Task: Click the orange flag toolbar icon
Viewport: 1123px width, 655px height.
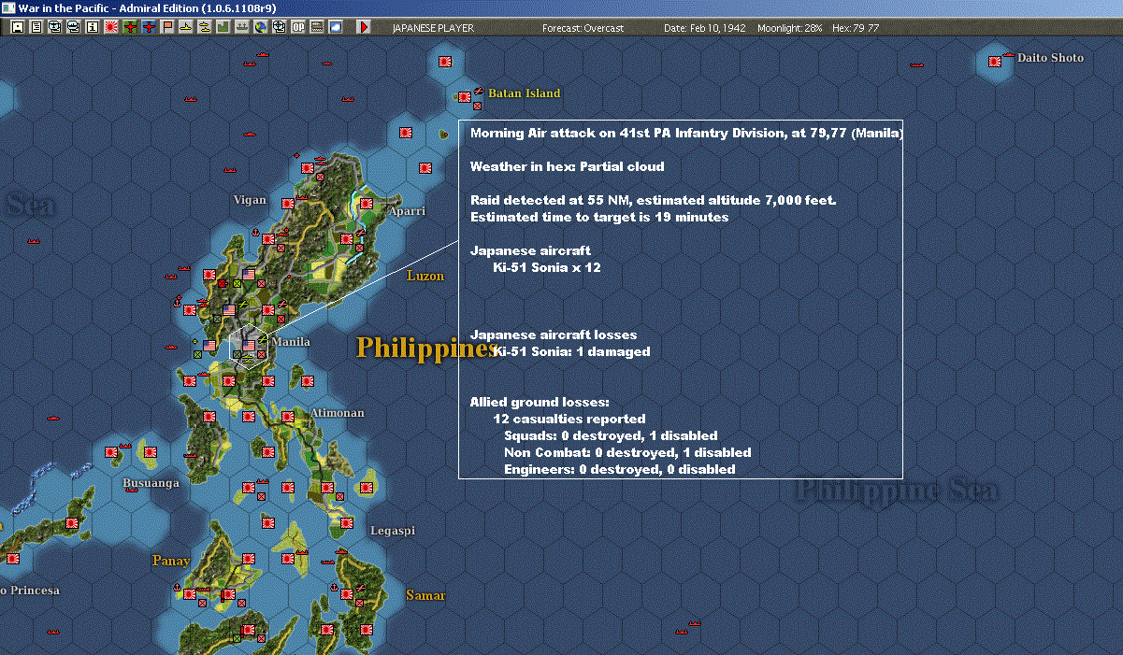Action: (x=167, y=27)
